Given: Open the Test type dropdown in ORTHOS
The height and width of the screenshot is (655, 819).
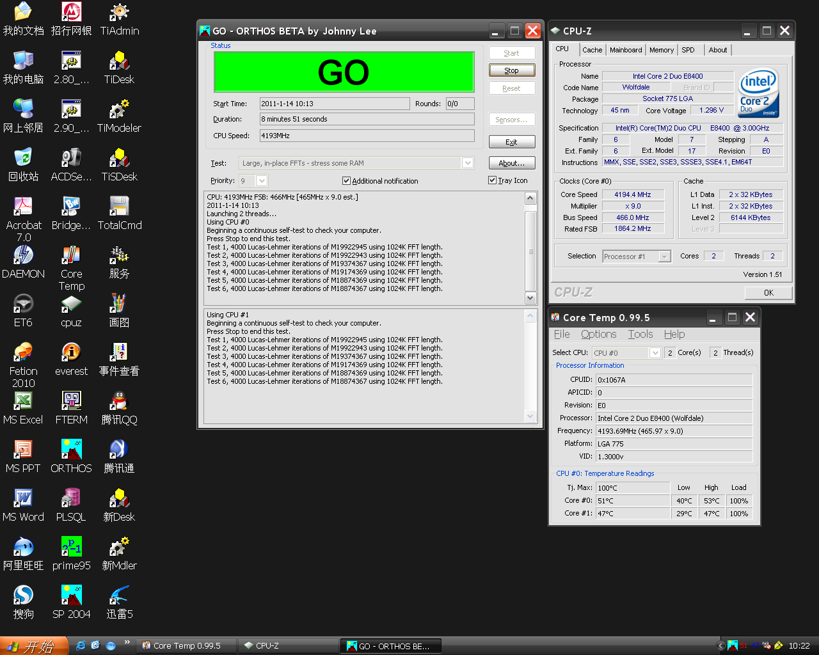Looking at the screenshot, I should tap(468, 163).
